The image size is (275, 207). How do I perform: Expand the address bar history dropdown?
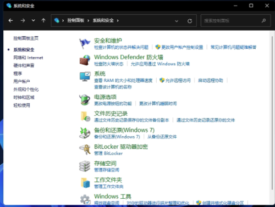point(177,21)
